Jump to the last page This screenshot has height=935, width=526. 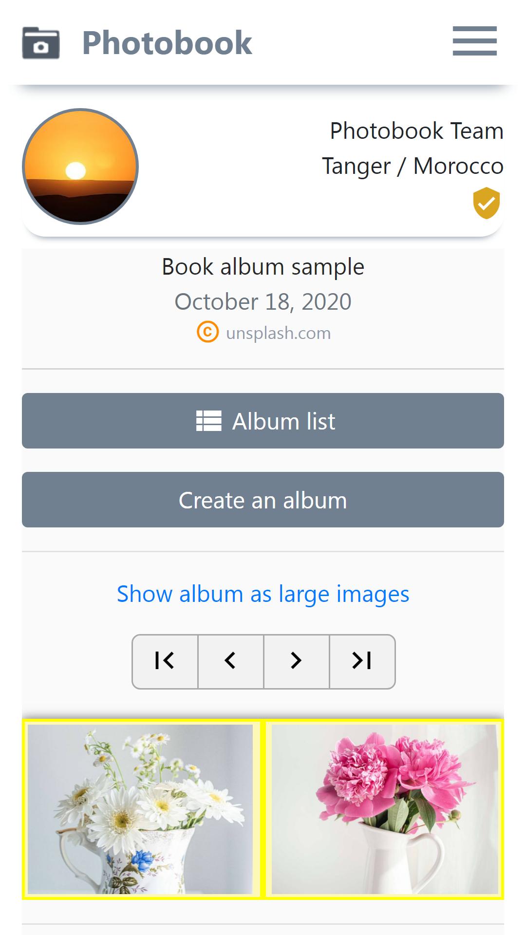coord(362,661)
